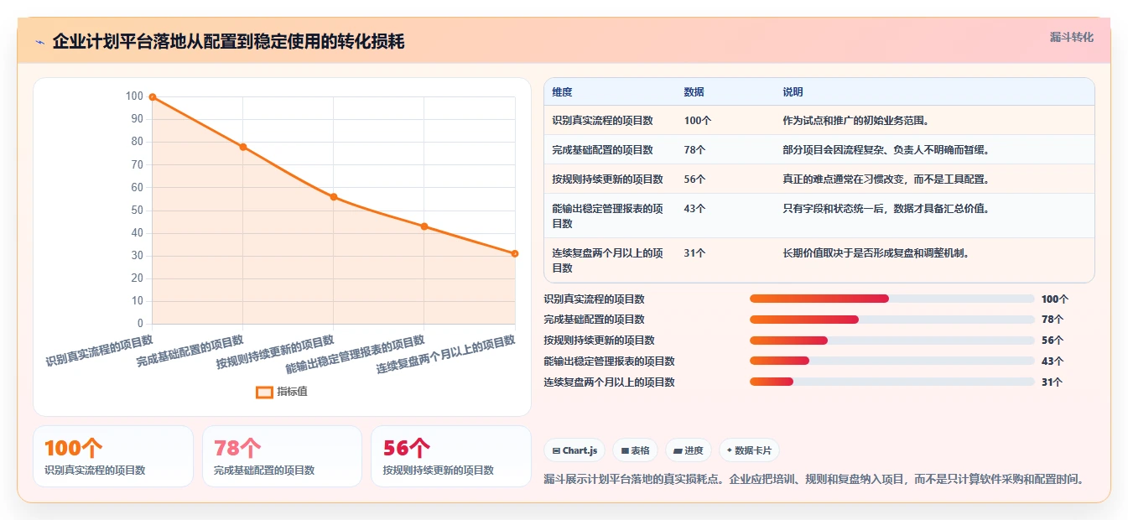This screenshot has width=1128, height=520.
Task: Click the 指标值 legend label text
Action: click(292, 392)
